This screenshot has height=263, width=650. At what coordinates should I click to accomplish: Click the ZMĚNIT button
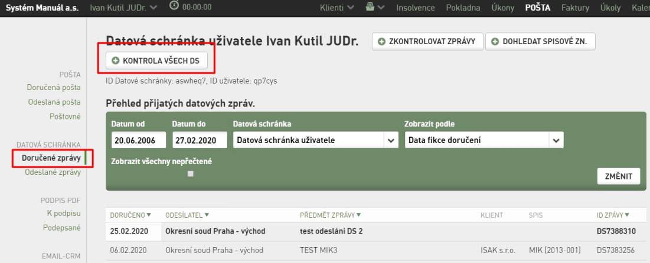tap(619, 177)
